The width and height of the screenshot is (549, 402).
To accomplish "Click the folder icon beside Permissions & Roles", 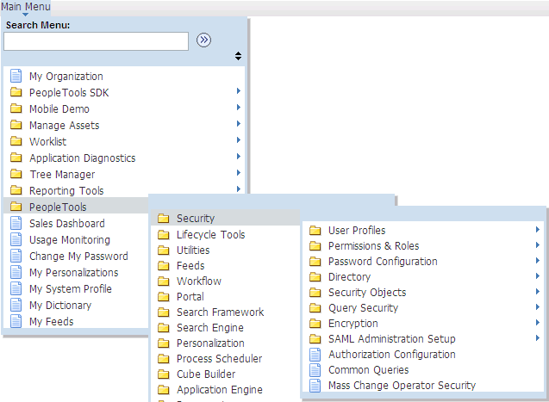I will pos(315,246).
